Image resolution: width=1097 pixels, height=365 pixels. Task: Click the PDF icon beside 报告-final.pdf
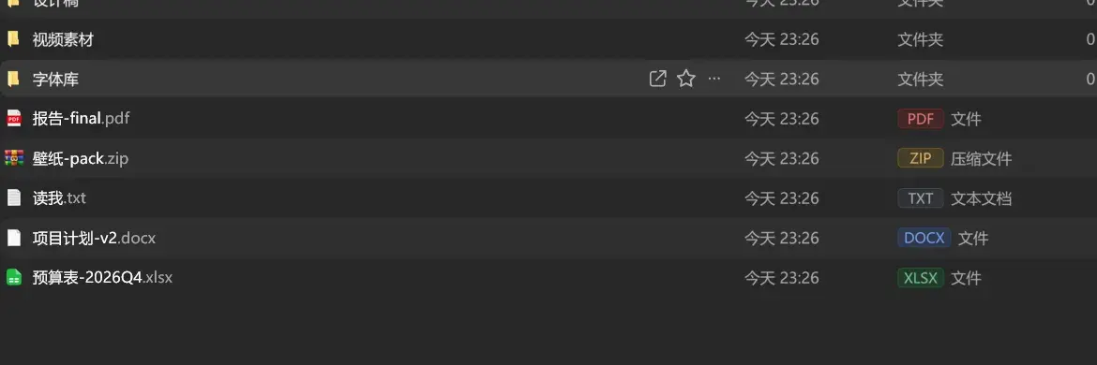(14, 119)
